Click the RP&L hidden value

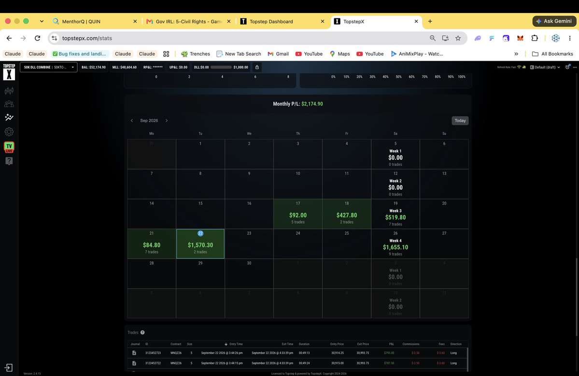(x=153, y=67)
